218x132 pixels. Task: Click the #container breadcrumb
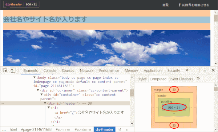83,129
